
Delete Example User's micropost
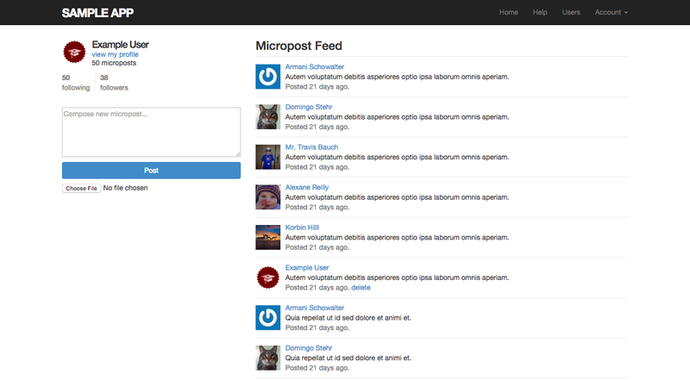[x=361, y=288]
